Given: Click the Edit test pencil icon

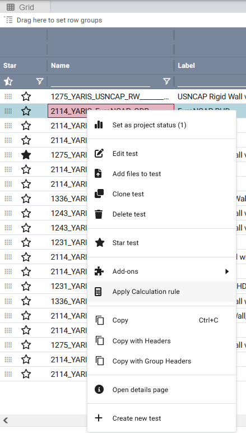Looking at the screenshot, I should (x=99, y=153).
